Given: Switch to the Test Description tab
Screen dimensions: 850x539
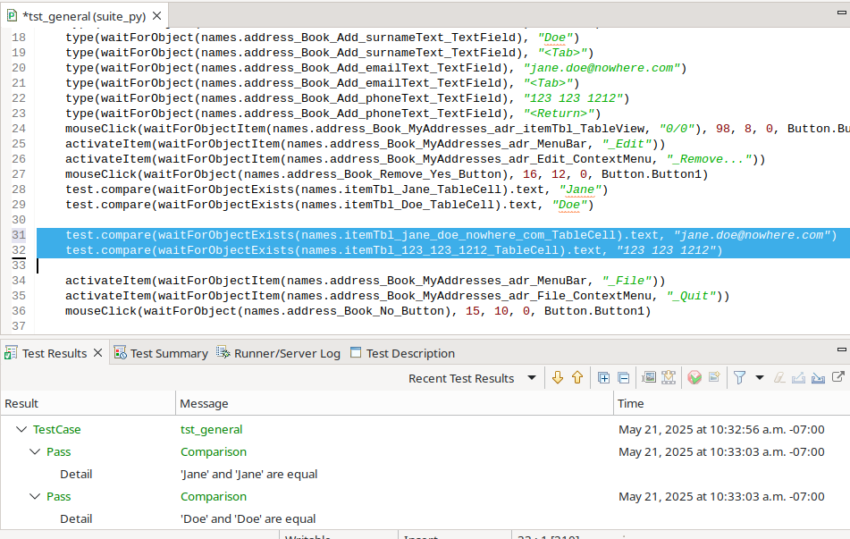Looking at the screenshot, I should pyautogui.click(x=410, y=353).
